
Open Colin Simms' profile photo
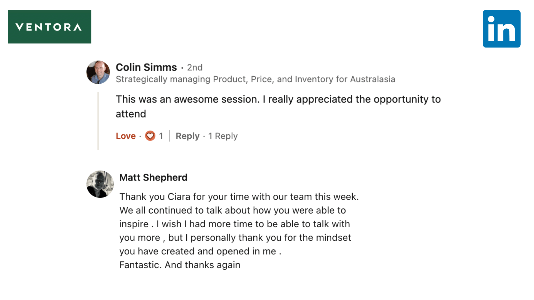(x=98, y=72)
